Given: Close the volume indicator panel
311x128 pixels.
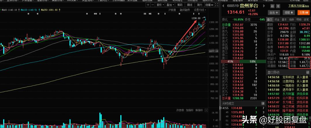Looking at the screenshot, I should [x=206, y=110].
